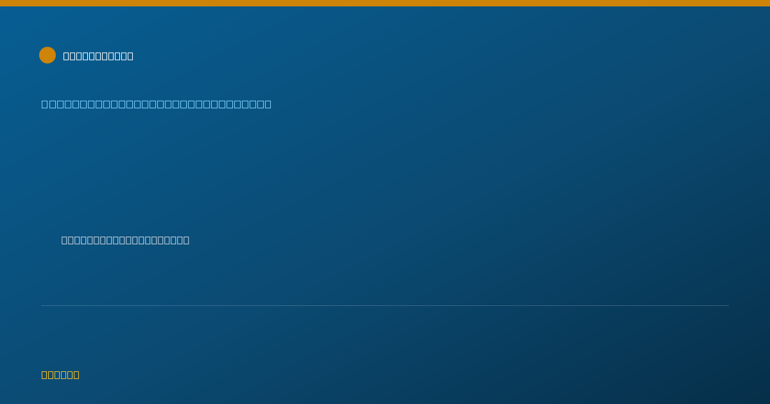The height and width of the screenshot is (404, 770).
Task: Select the indented grey subtitle text
Action: pyautogui.click(x=125, y=240)
